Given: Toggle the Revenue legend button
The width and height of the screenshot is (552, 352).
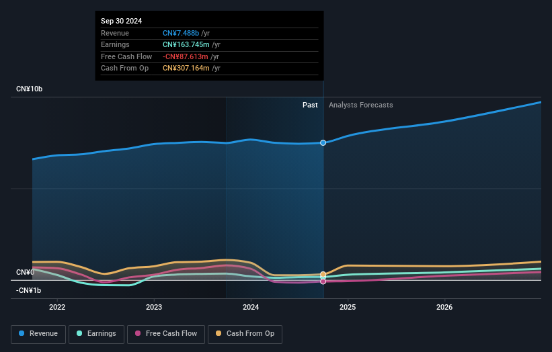Looking at the screenshot, I should pyautogui.click(x=38, y=334).
